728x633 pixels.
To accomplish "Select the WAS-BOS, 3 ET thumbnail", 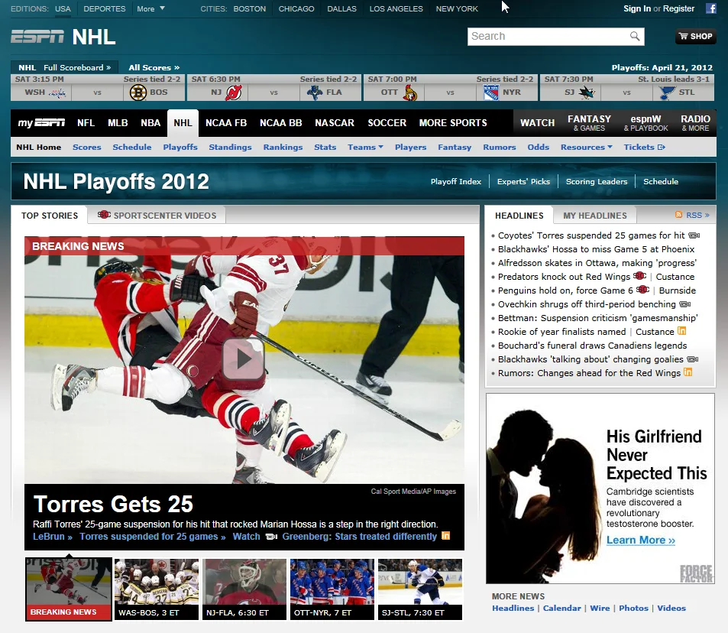I will pyautogui.click(x=157, y=589).
